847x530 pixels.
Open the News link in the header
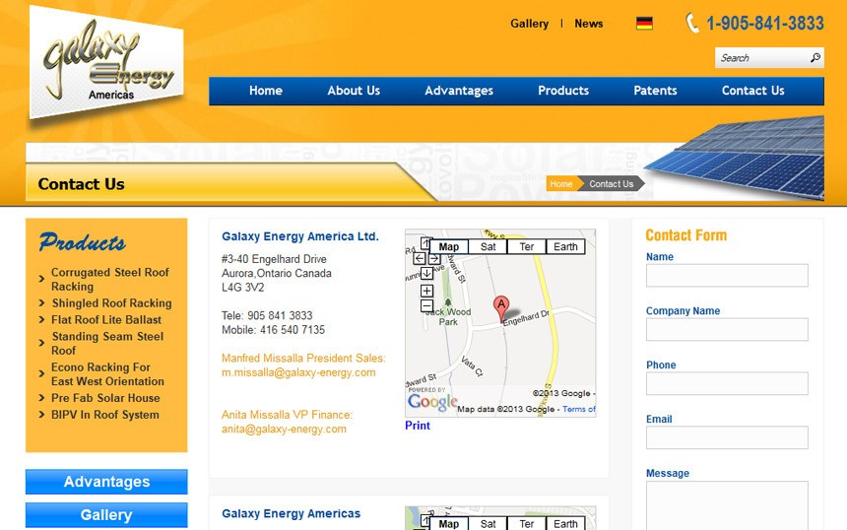point(589,24)
